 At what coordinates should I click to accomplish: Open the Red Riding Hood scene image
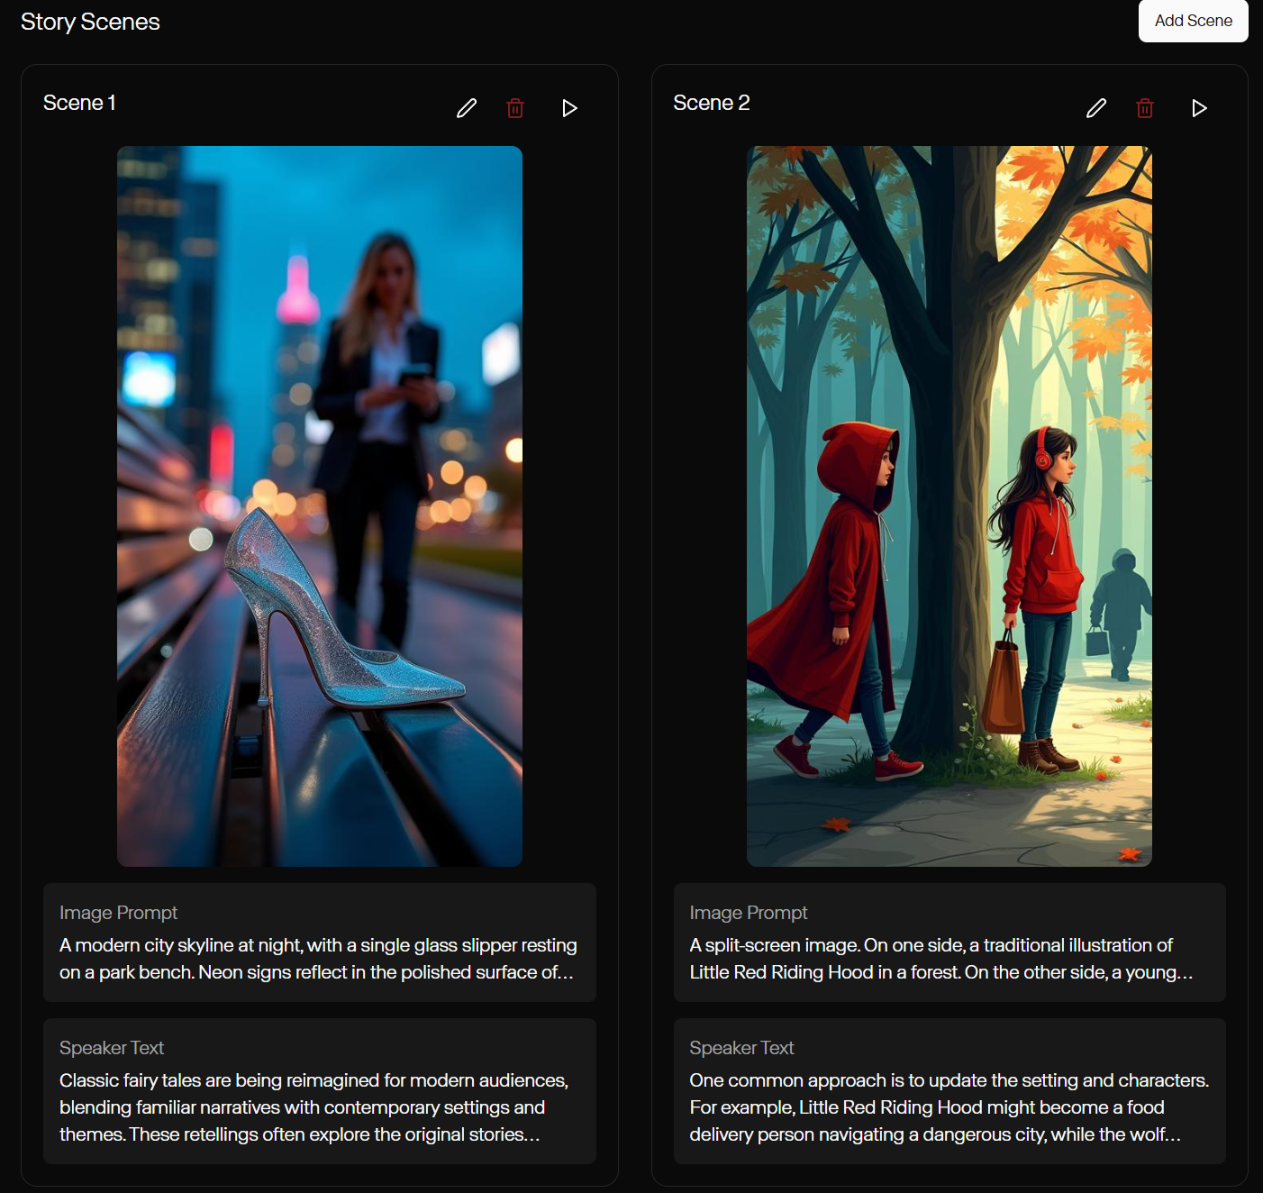click(950, 506)
